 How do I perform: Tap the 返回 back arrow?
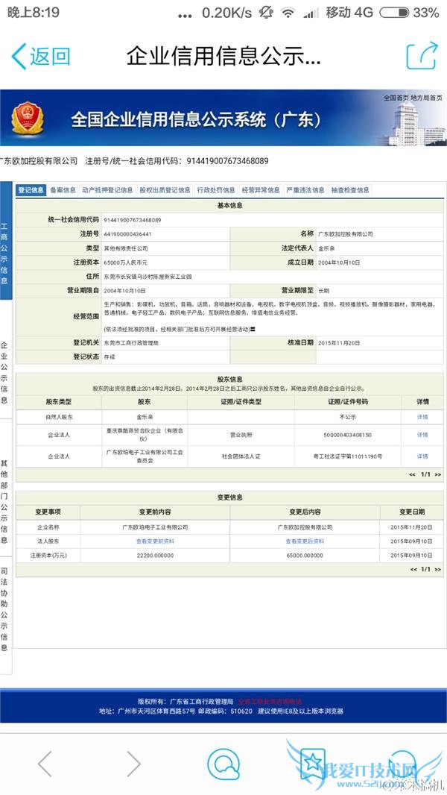point(40,56)
